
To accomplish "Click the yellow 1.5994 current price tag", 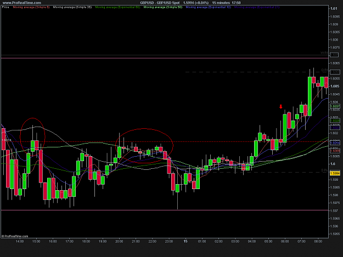I will pos(335,173).
